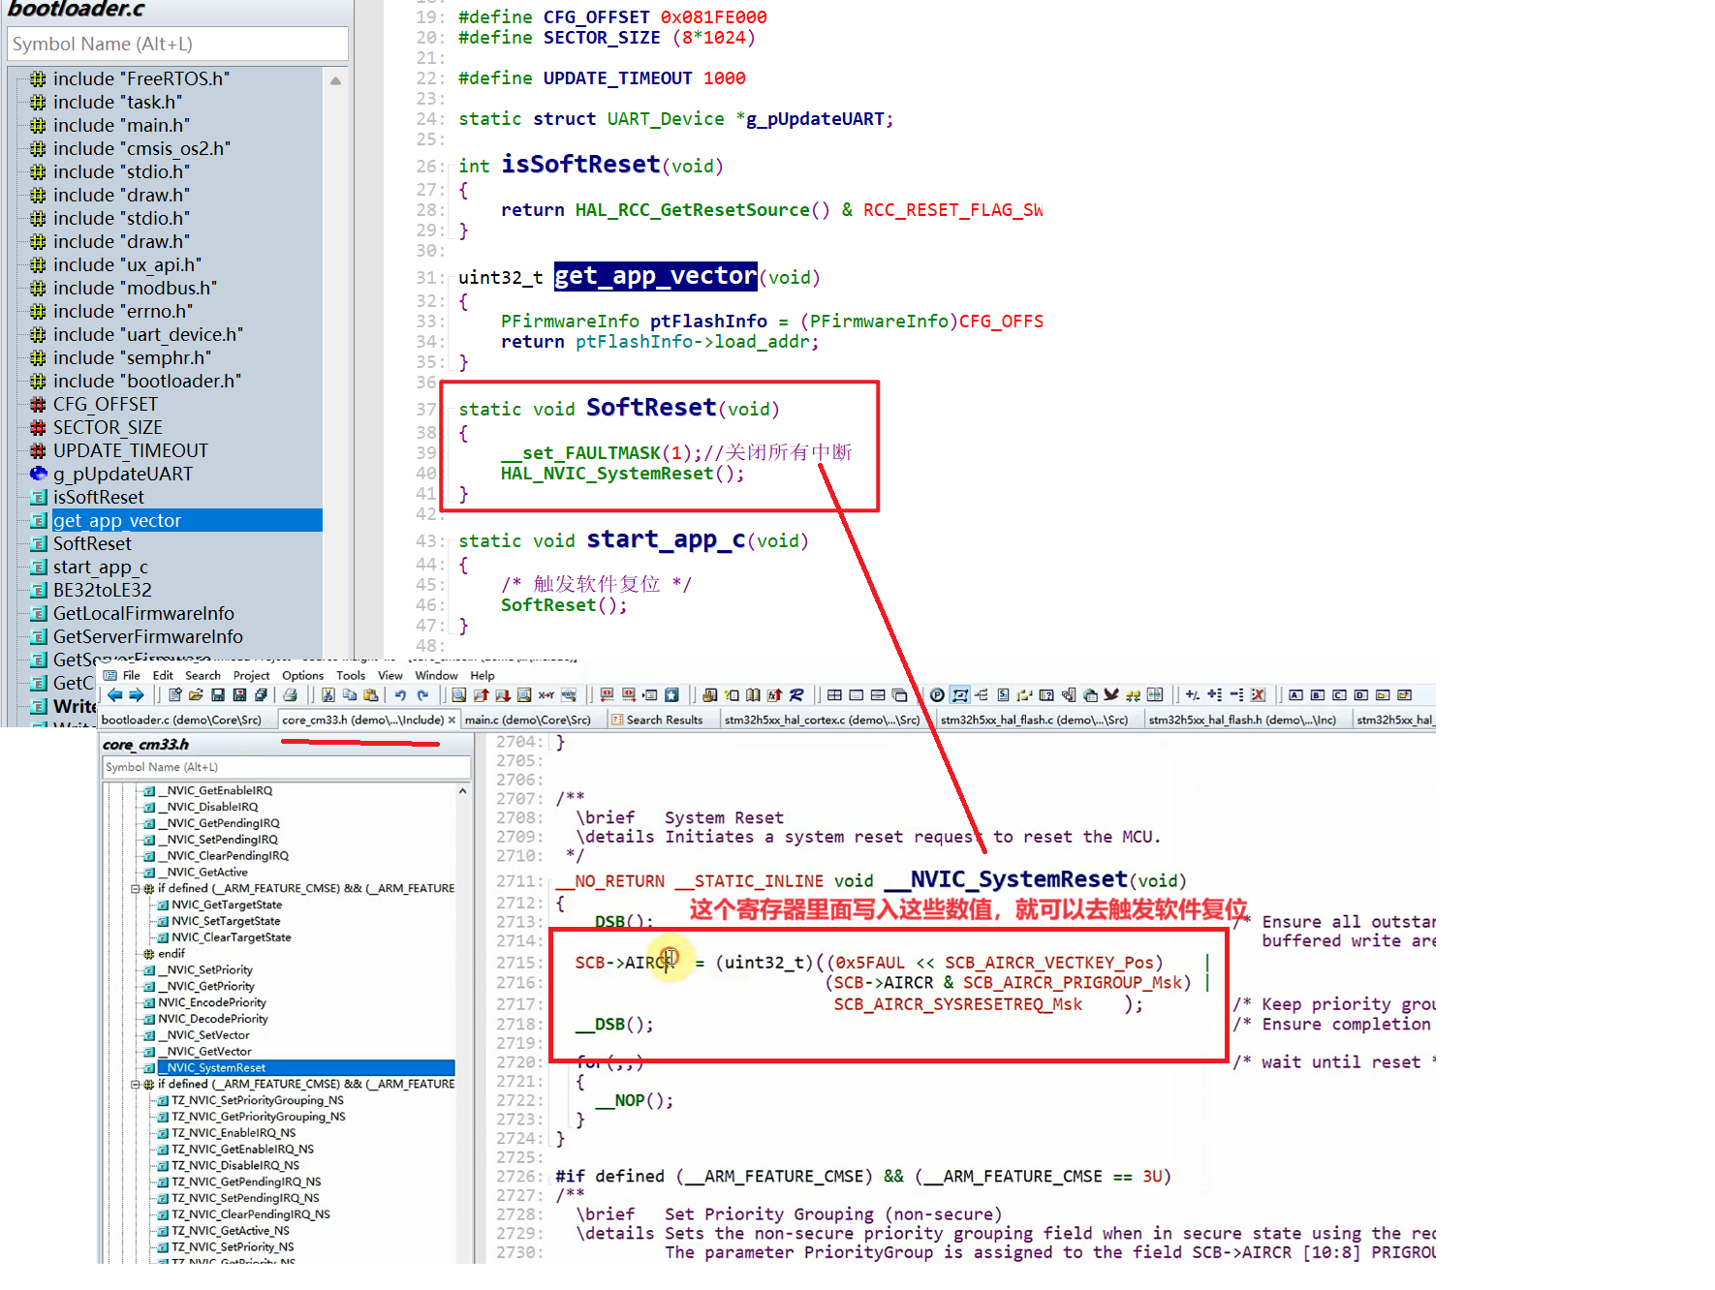Viewport: 1715px width, 1290px height.
Task: Open the Options menu
Action: click(x=302, y=676)
